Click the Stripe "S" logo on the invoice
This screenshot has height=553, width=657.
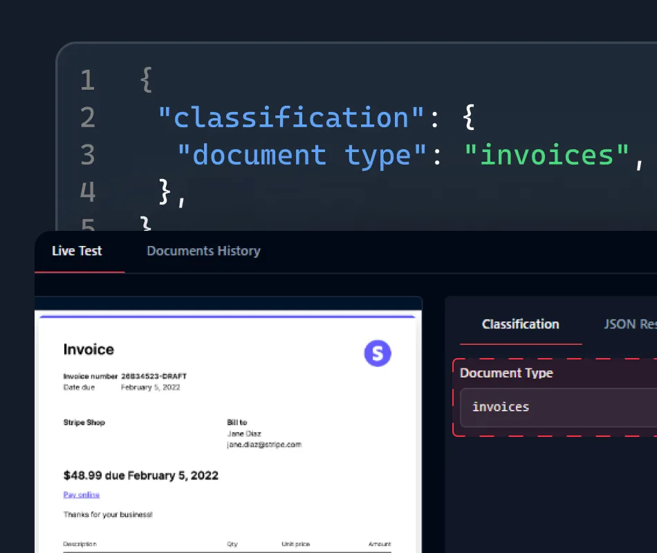378,353
